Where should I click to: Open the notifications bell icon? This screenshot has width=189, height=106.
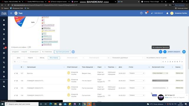(167, 13)
